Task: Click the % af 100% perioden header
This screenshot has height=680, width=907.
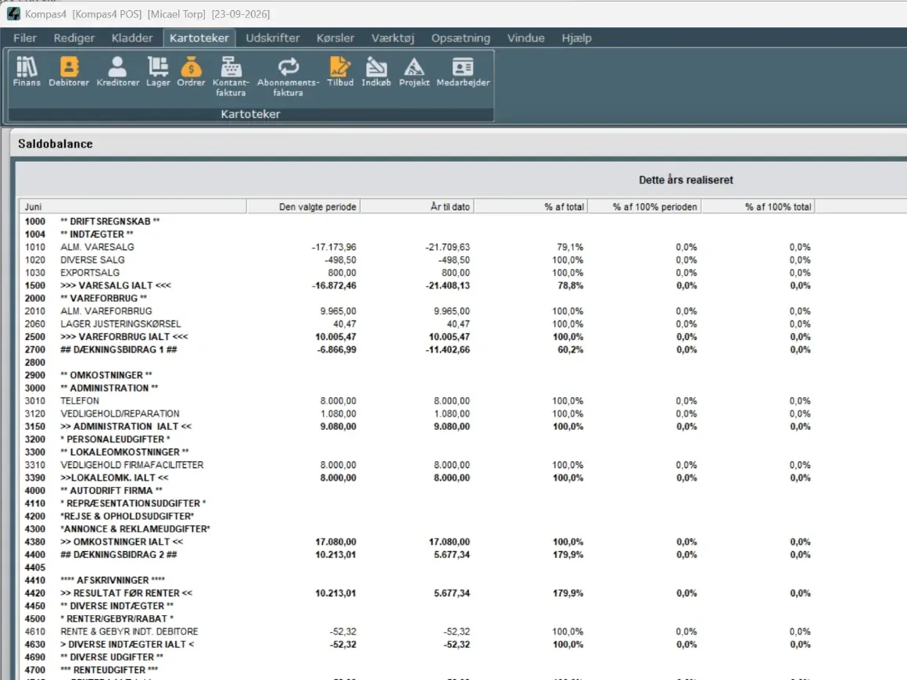Action: [644, 206]
